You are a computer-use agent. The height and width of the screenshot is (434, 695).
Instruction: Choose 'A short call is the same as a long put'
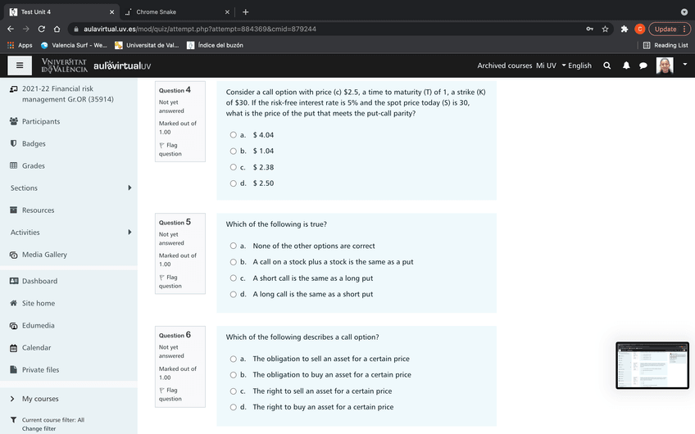(x=234, y=278)
